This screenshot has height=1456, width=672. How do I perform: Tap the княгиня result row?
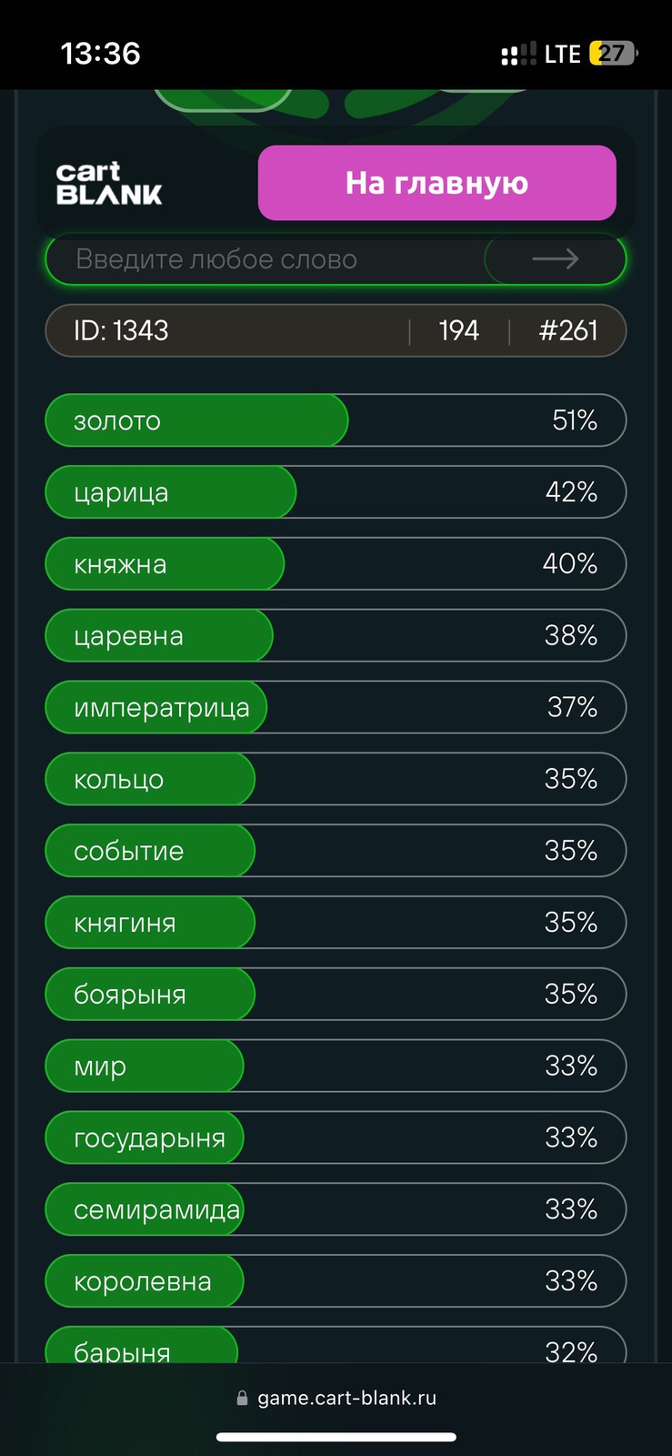pyautogui.click(x=336, y=924)
